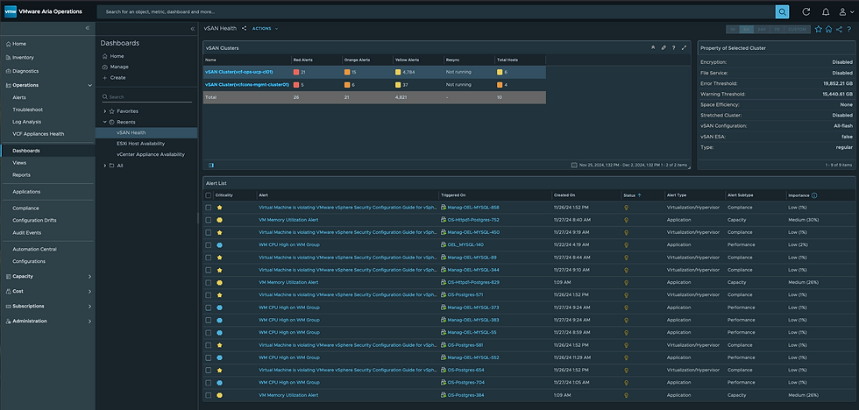Open the notifications bell

825,11
